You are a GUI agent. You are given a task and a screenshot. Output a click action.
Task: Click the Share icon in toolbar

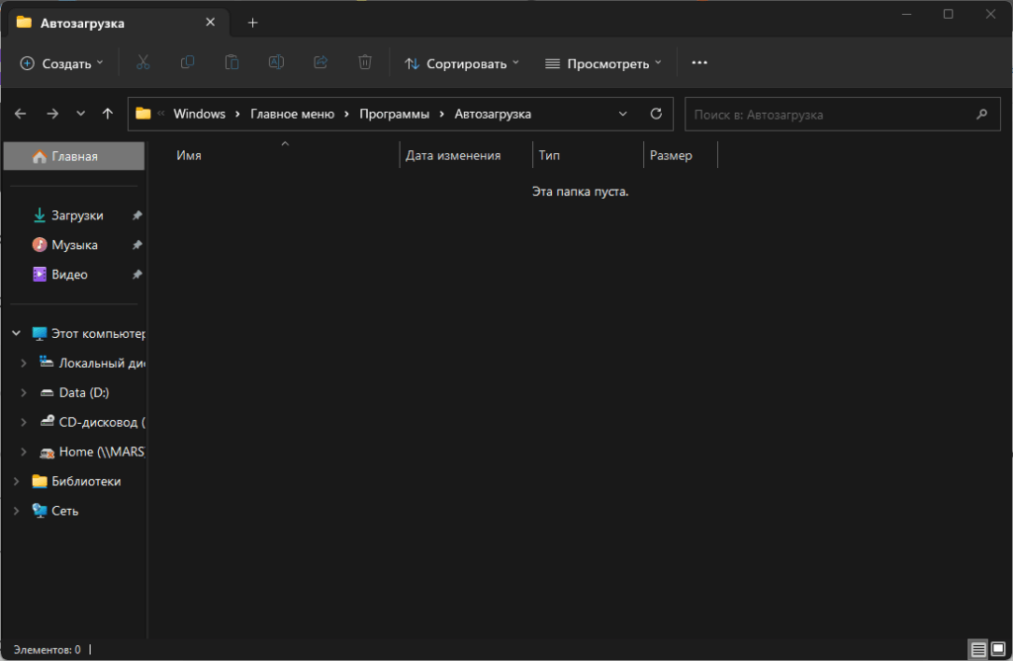321,62
